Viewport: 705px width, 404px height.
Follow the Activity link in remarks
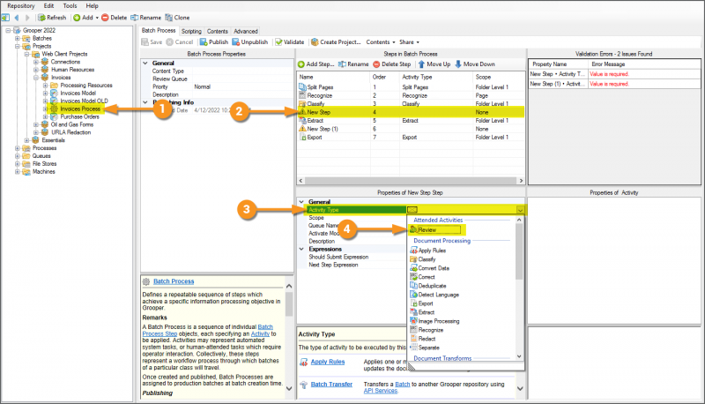point(260,333)
